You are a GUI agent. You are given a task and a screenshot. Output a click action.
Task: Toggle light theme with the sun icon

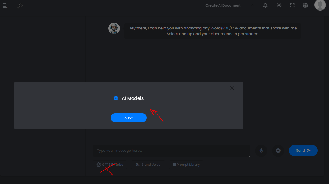point(279,5)
